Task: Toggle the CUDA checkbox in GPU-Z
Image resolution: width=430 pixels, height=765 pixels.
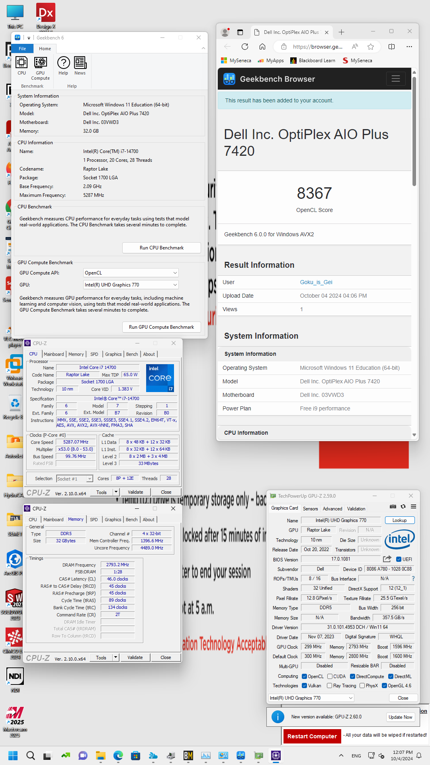Action: tap(330, 676)
